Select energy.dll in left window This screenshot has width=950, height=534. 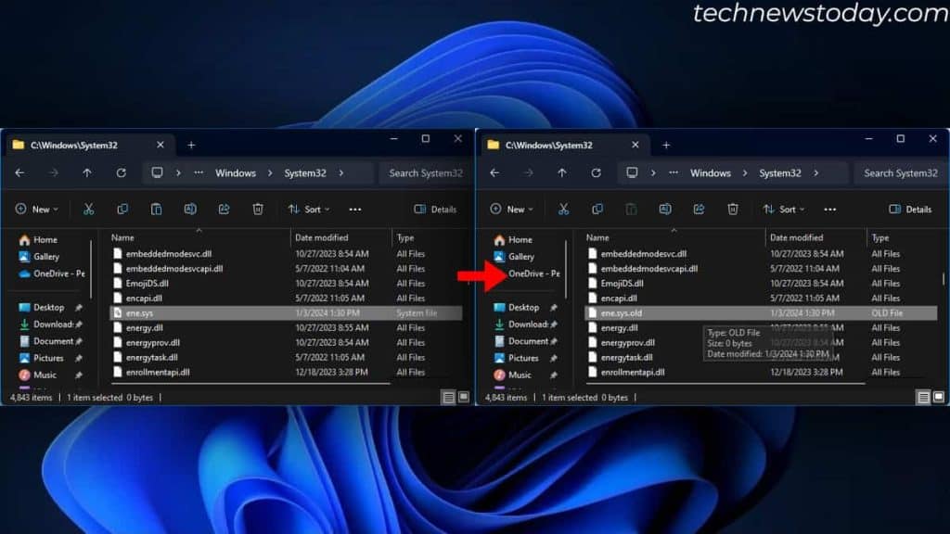click(286, 327)
